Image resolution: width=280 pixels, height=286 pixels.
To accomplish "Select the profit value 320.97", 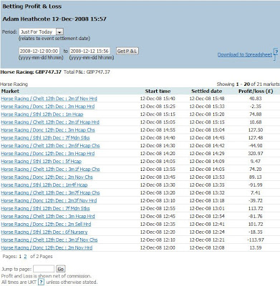I will [256, 154].
